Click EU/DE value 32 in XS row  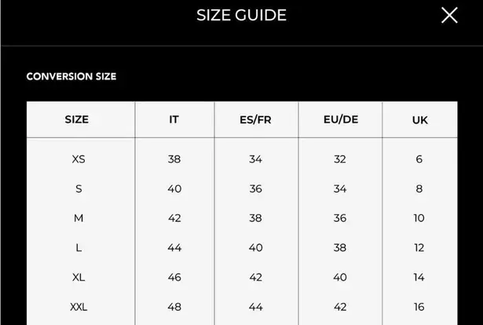[340, 159]
